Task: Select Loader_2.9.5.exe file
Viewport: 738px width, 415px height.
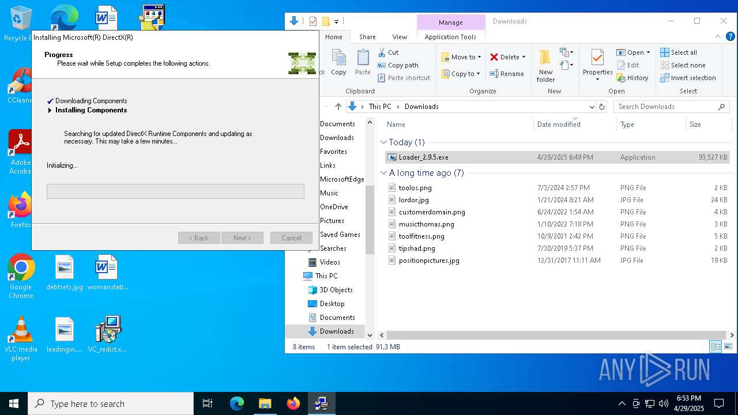Action: [558, 157]
